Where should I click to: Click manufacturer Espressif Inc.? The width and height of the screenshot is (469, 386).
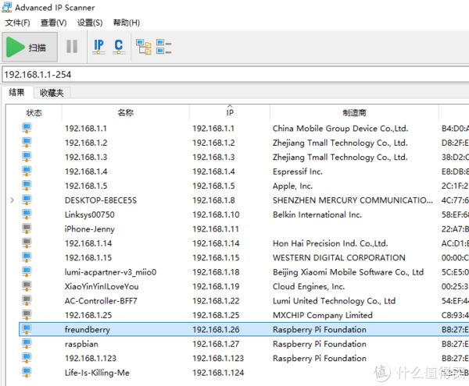point(298,172)
